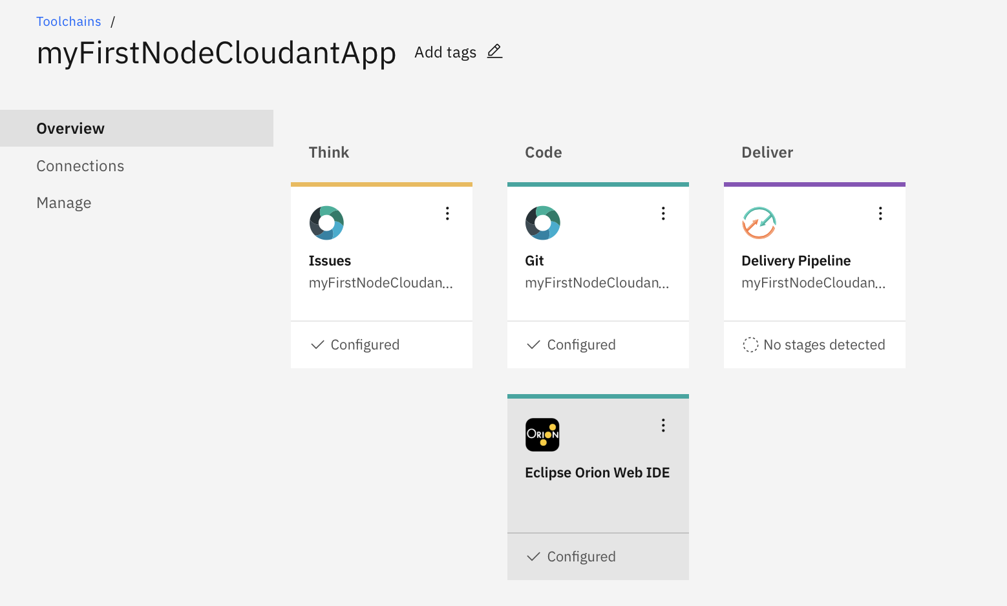Click the checkmark icon on Git card
This screenshot has width=1007, height=606.
(x=533, y=345)
